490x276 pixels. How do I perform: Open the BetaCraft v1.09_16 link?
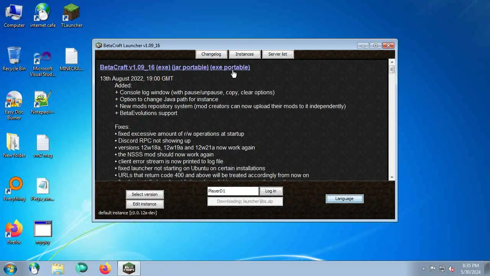pyautogui.click(x=127, y=67)
